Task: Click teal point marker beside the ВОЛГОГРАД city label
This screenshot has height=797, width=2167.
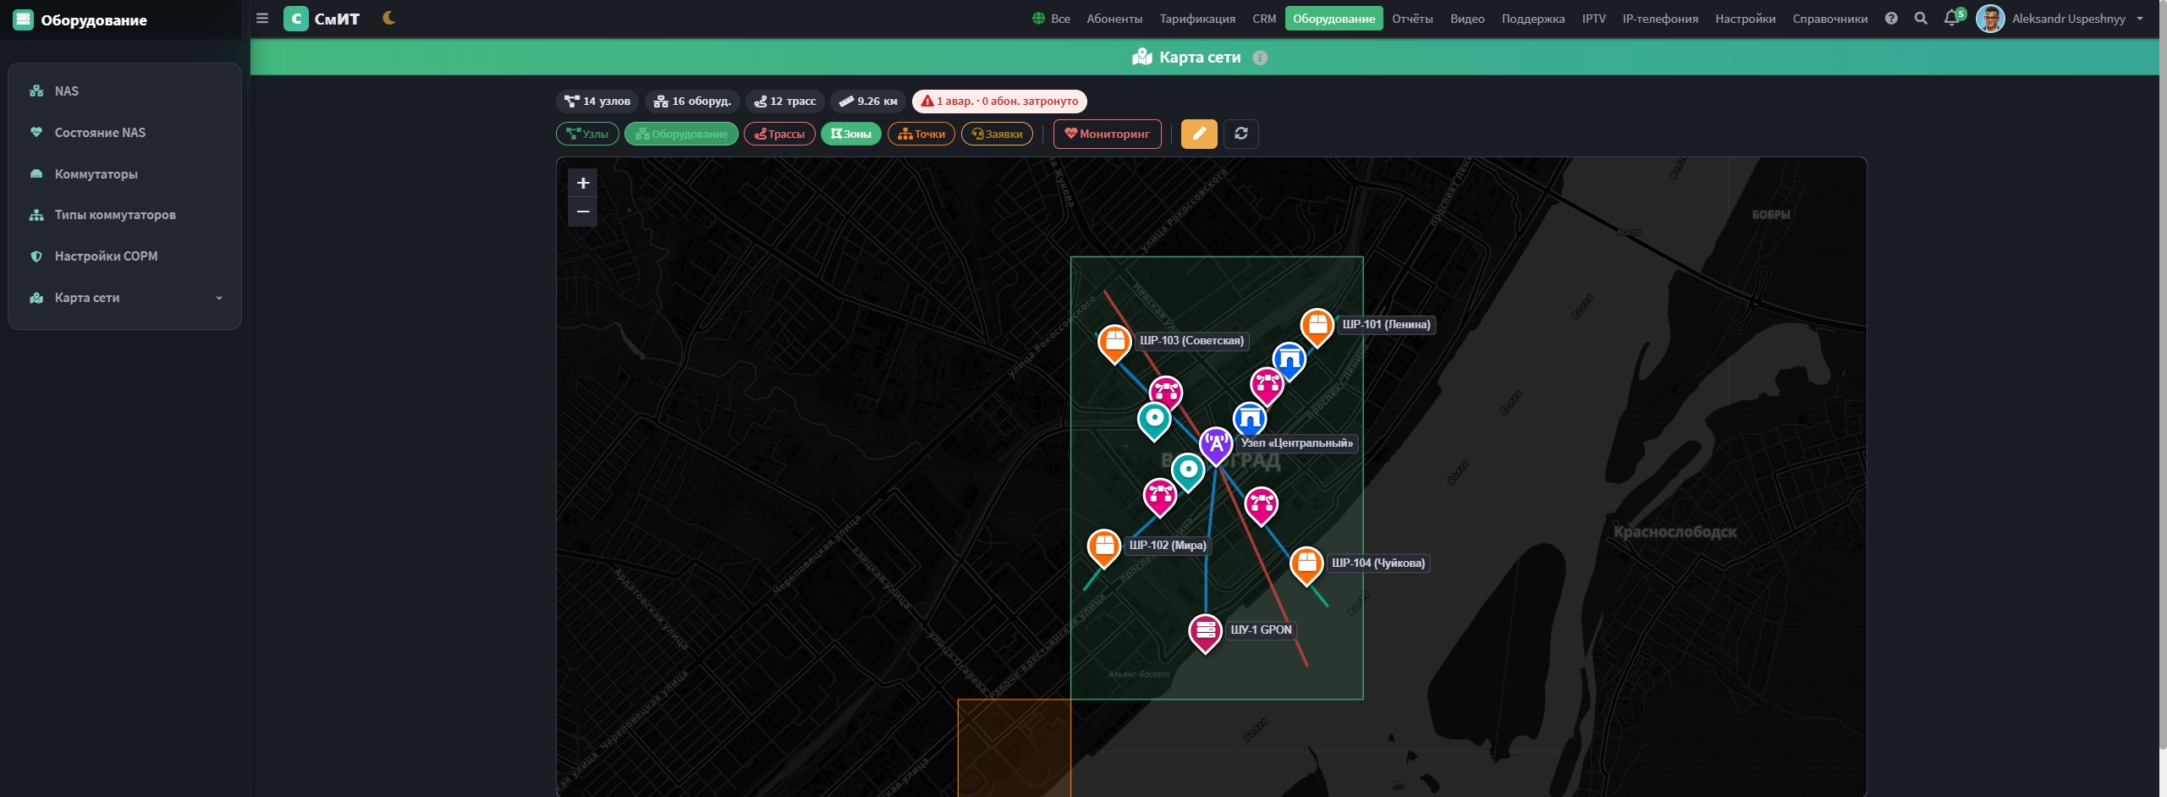Action: [x=1187, y=471]
